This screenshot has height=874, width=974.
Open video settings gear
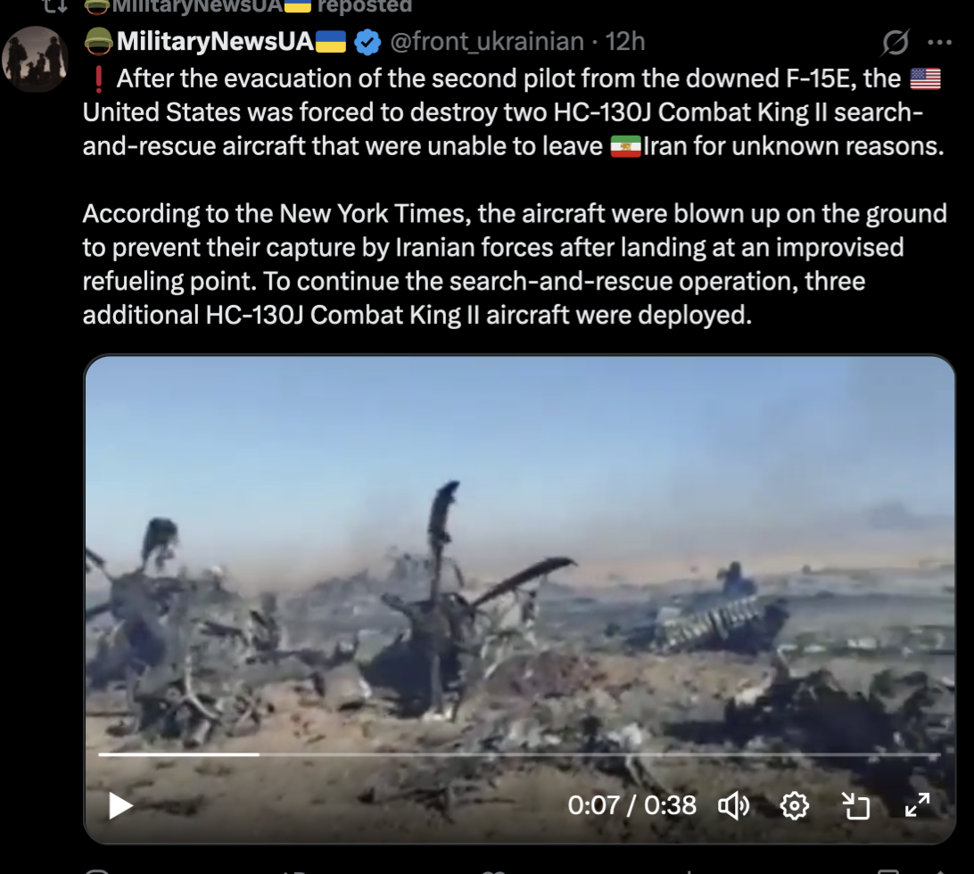pos(795,805)
